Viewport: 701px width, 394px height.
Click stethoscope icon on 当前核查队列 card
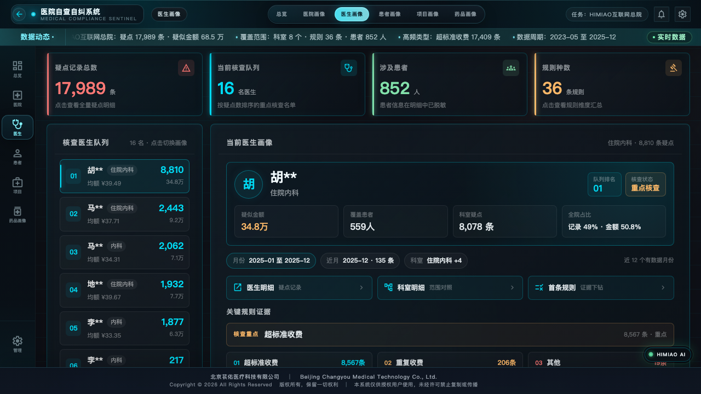tap(349, 68)
